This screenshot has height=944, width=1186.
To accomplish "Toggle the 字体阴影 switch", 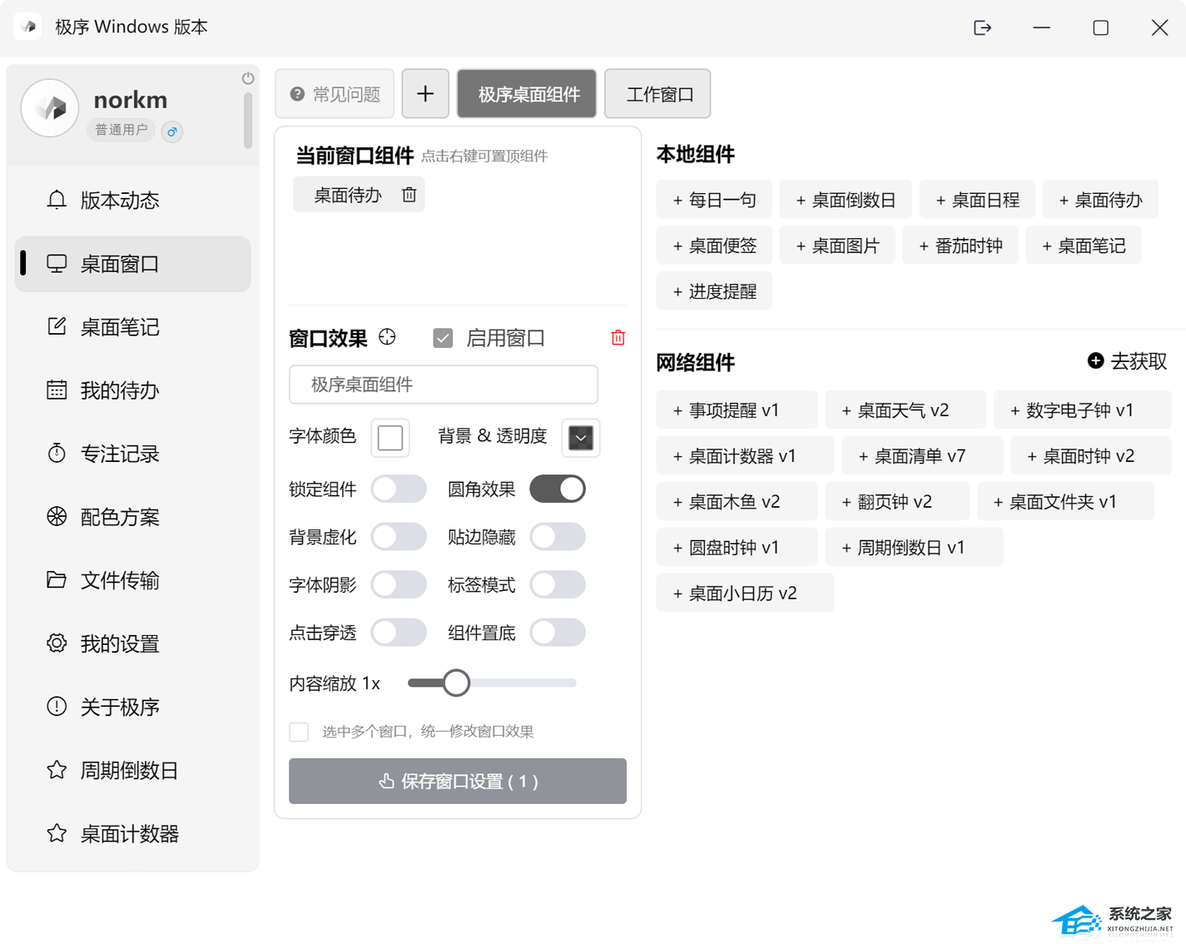I will (x=399, y=584).
